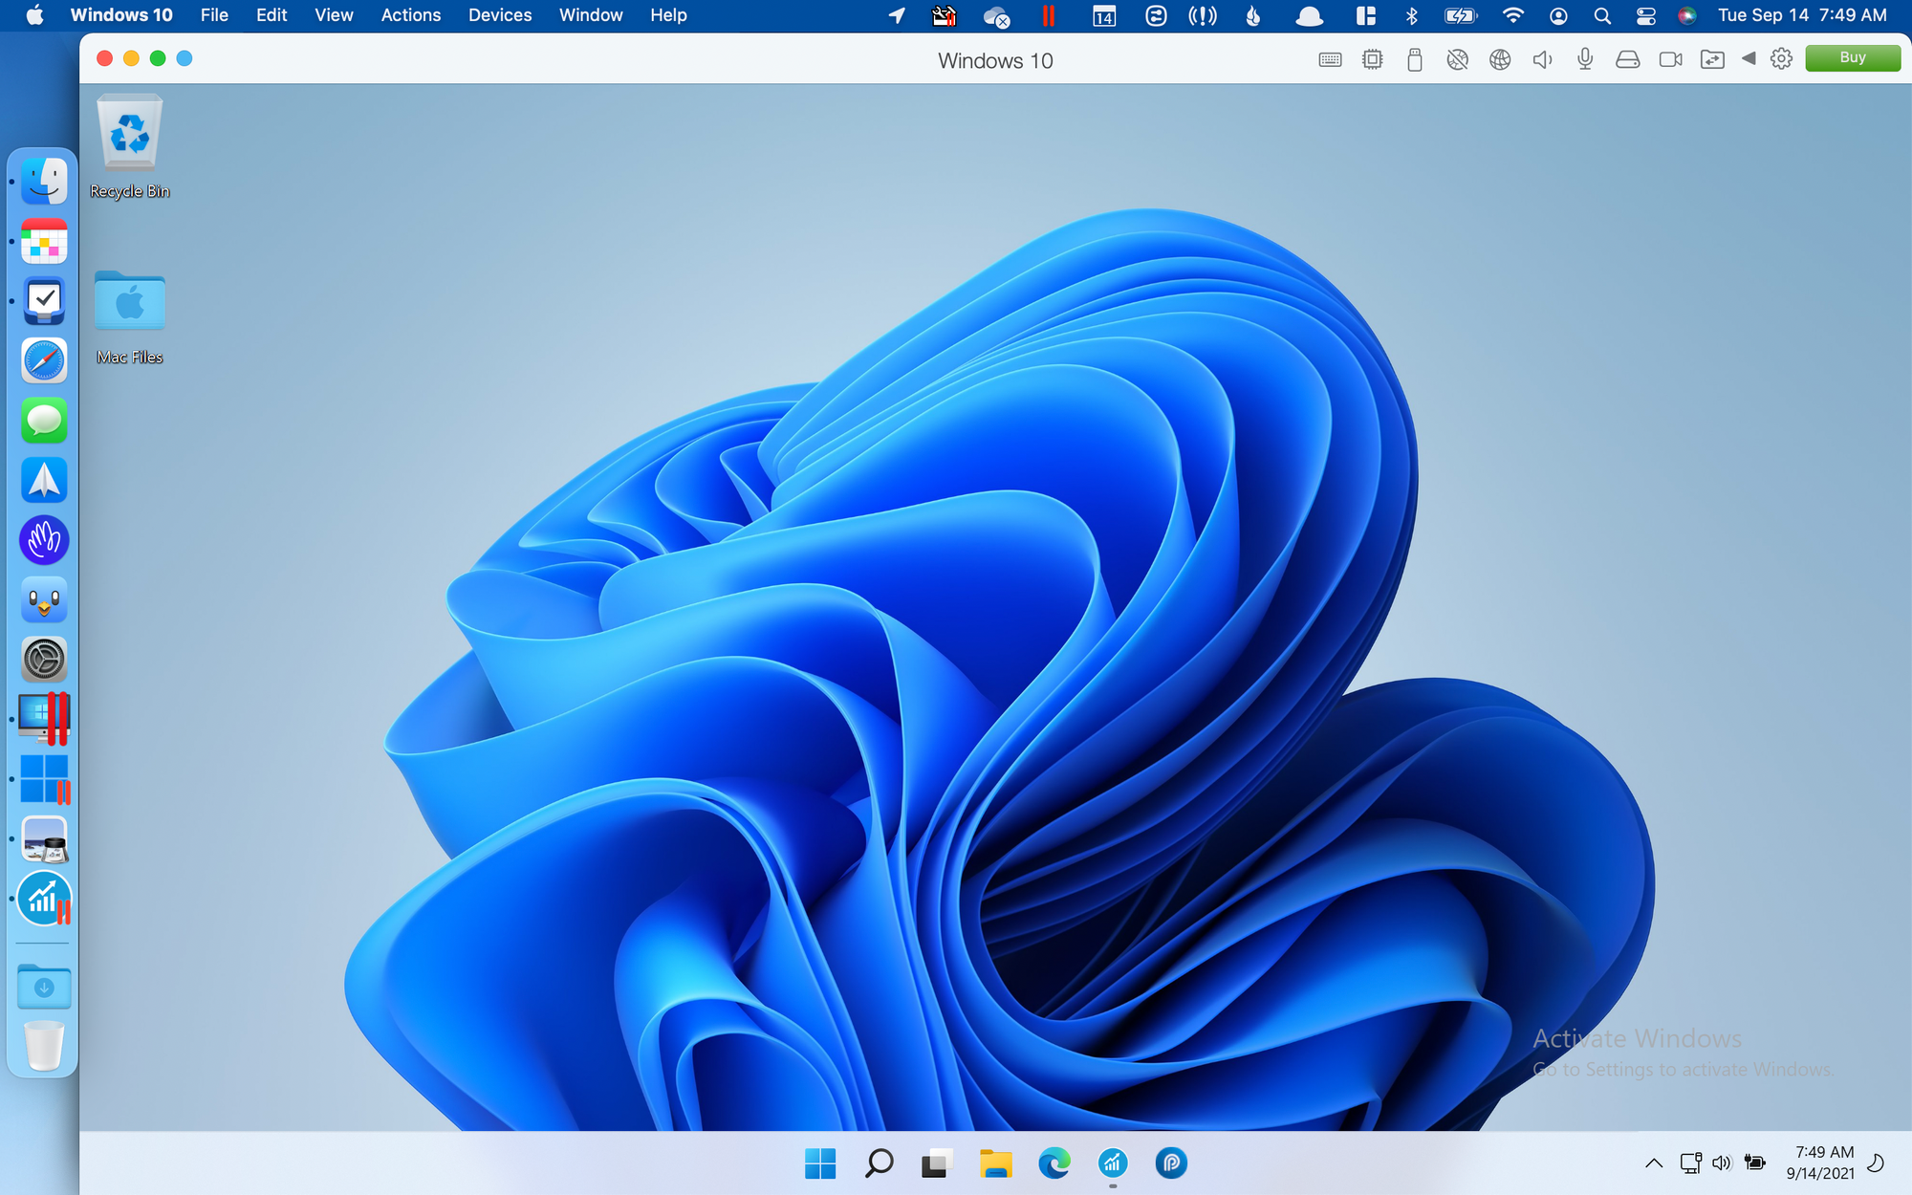The width and height of the screenshot is (1912, 1195).
Task: Open Safari from the Dock
Action: point(44,360)
